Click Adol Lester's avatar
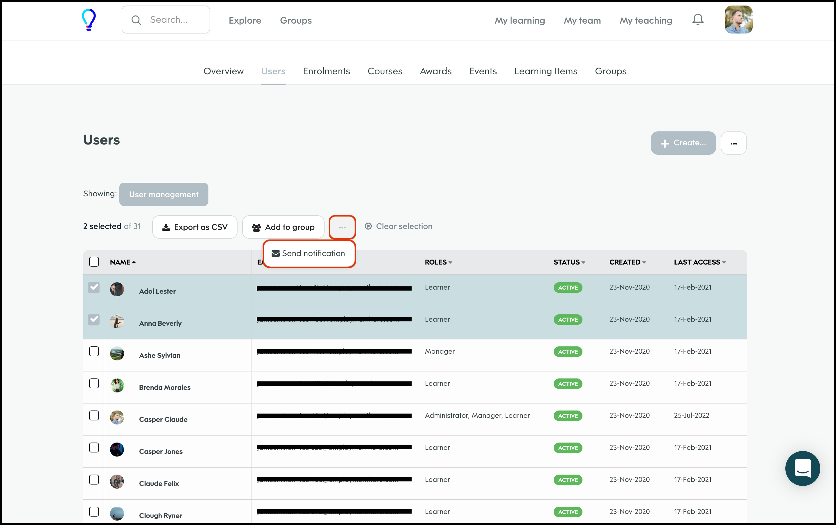Viewport: 836px width, 525px height. [x=117, y=289]
